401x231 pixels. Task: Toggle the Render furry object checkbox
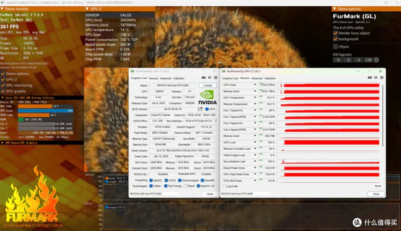[335, 33]
